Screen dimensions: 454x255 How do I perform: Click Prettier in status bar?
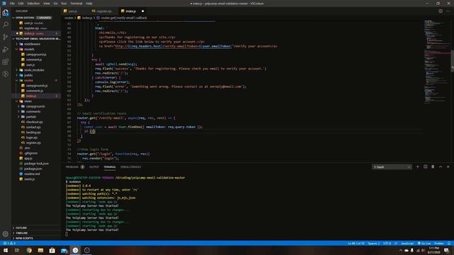(439, 244)
